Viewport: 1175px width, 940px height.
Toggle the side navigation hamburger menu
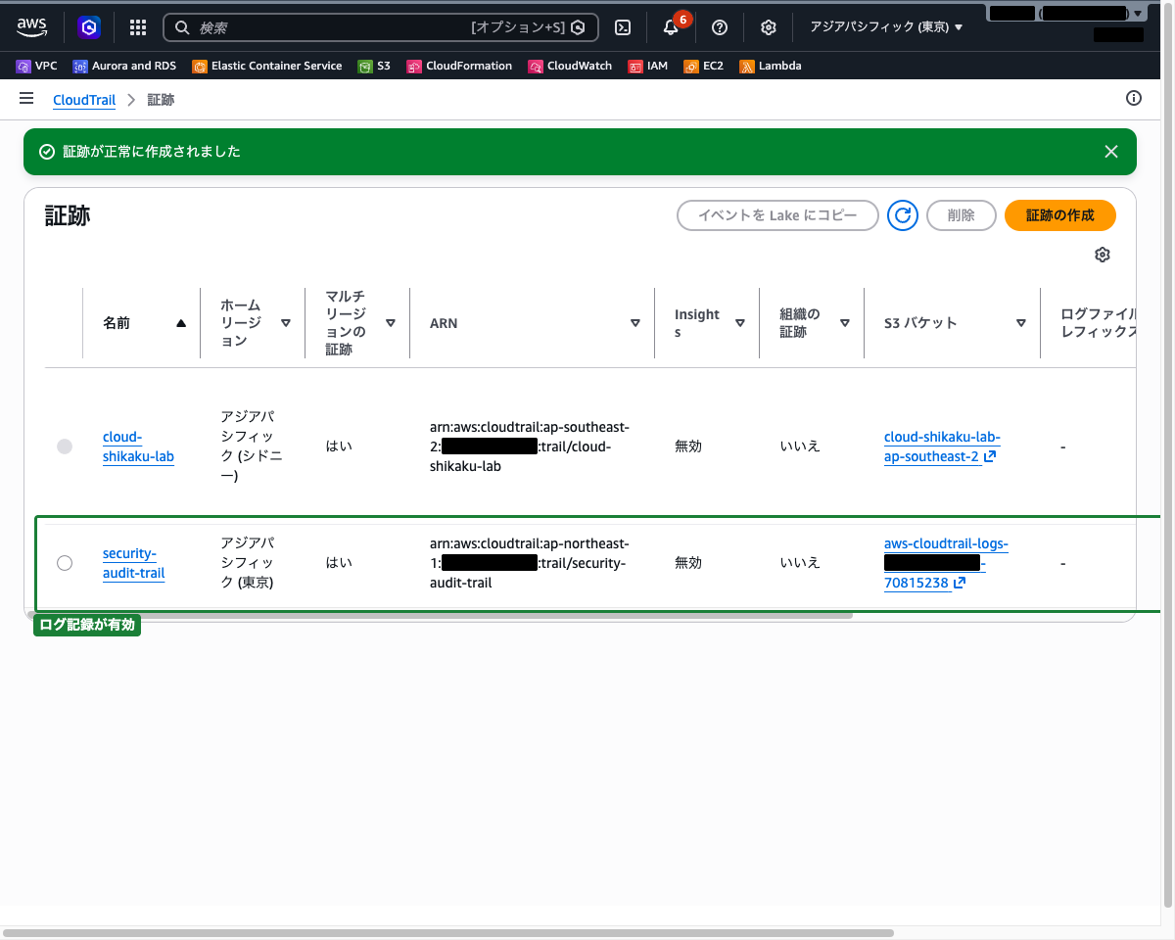coord(26,99)
